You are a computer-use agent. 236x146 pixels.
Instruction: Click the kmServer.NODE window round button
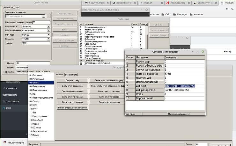(x=147, y=10)
